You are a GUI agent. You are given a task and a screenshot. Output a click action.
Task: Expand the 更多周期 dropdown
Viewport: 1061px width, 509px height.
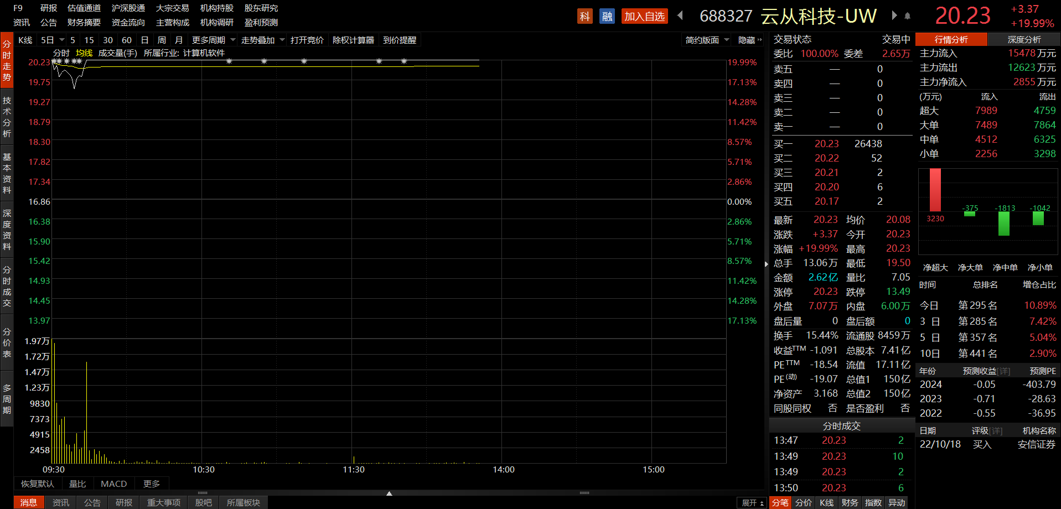pyautogui.click(x=233, y=40)
